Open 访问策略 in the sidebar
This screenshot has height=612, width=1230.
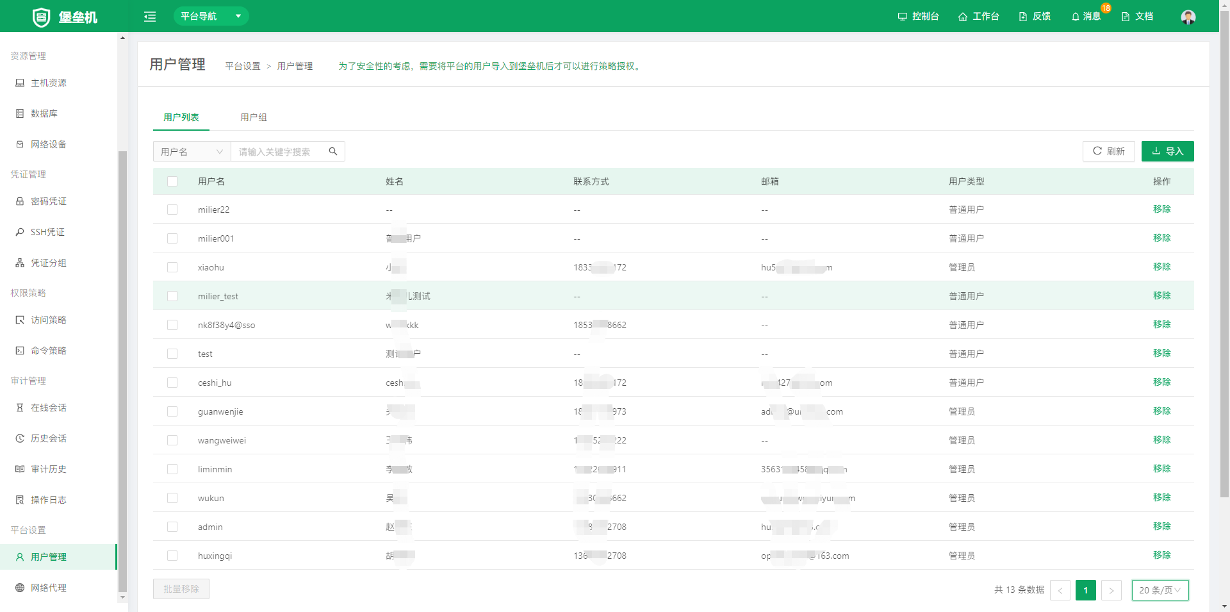click(58, 320)
